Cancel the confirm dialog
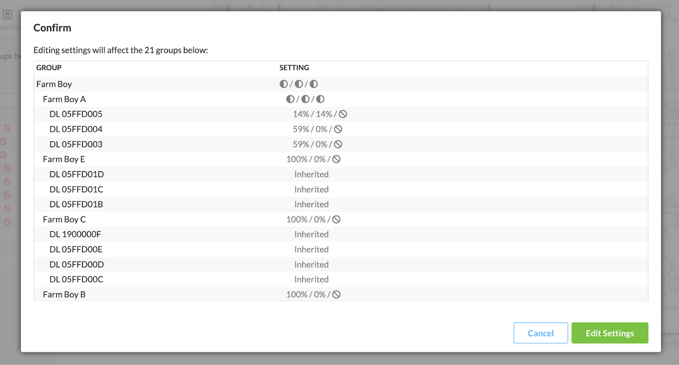Image resolution: width=679 pixels, height=365 pixels. [x=540, y=333]
